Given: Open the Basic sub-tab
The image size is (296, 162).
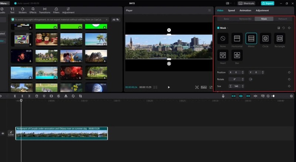Looking at the screenshot, I should (226, 19).
